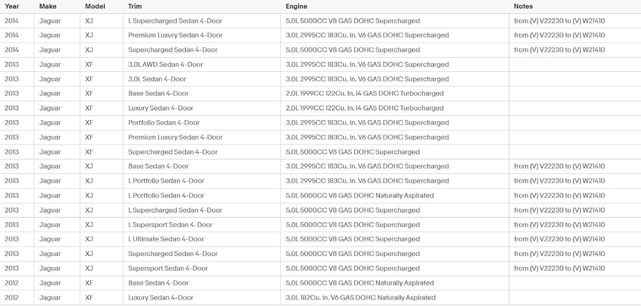Select 2012 XF trim 'Luxury Sedan 4-Door'
641x306 pixels.
[x=161, y=297]
